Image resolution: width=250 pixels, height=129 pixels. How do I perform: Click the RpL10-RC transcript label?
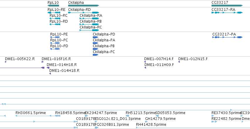pos(58,16)
